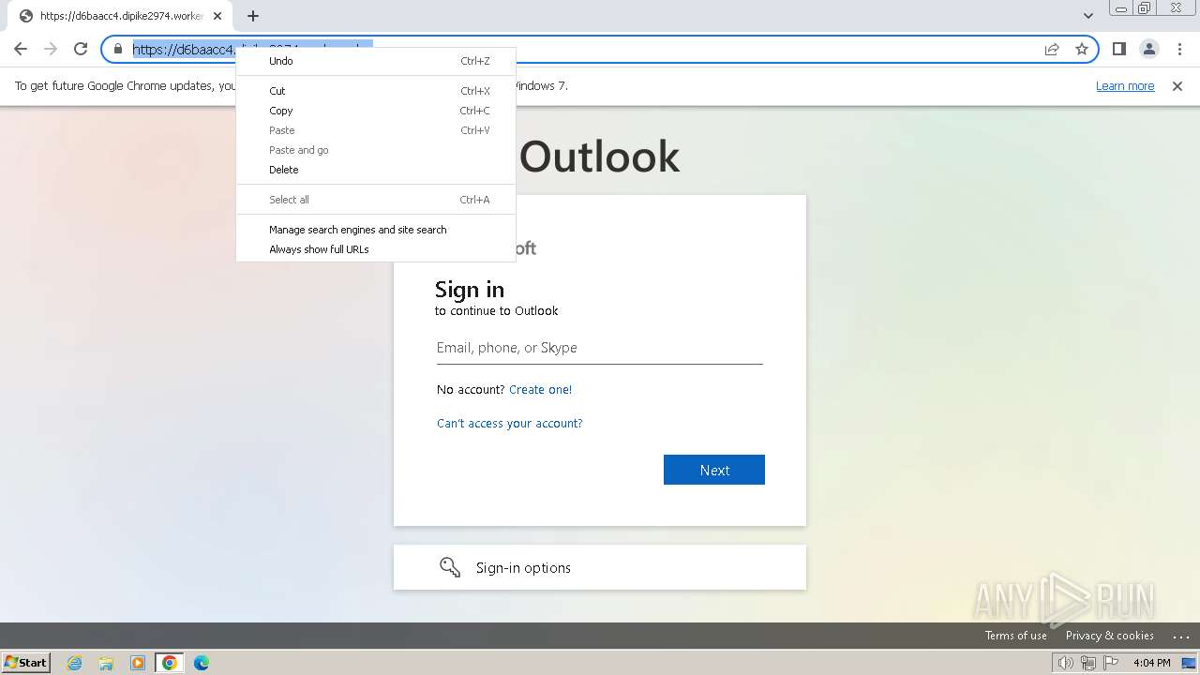Bookmark this tab with star icon

[x=1082, y=49]
